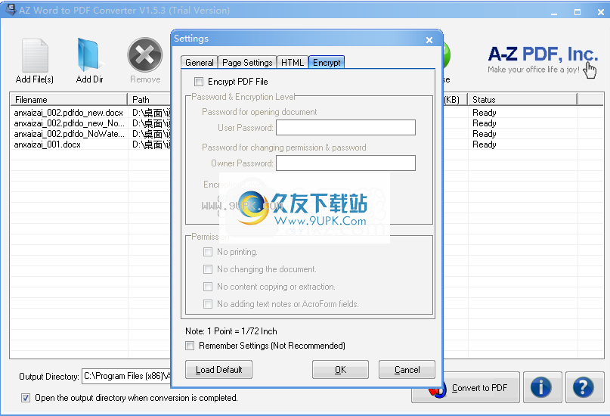Click the Remove X icon
Viewport: 610px width, 416px height.
tap(144, 55)
